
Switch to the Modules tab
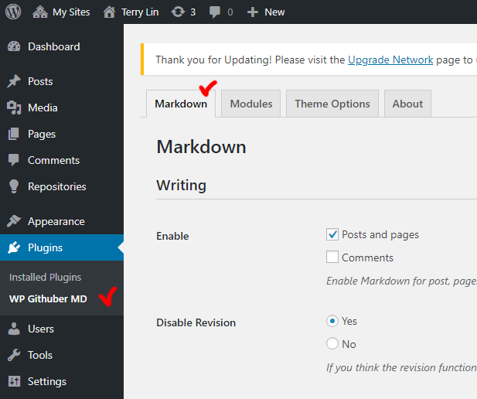(x=251, y=104)
